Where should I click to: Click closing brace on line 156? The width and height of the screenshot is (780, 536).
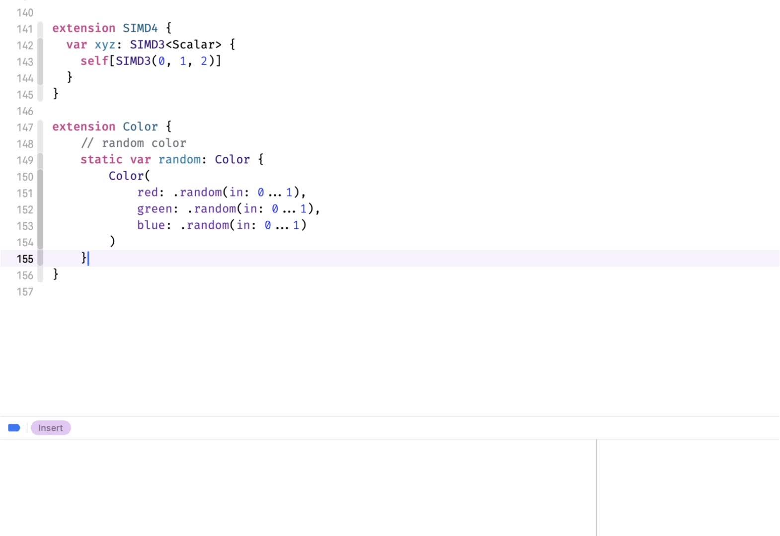[x=56, y=274]
